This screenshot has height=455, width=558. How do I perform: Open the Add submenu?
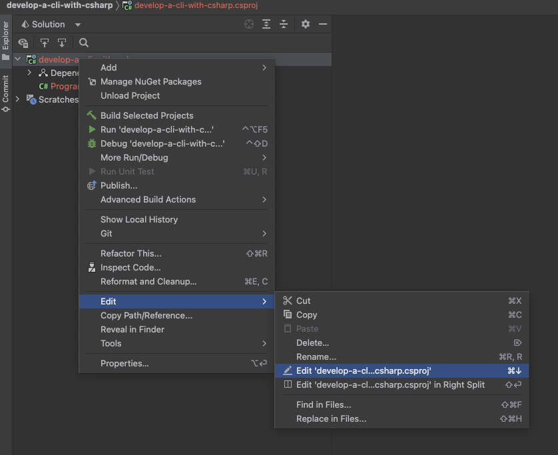[x=108, y=67]
